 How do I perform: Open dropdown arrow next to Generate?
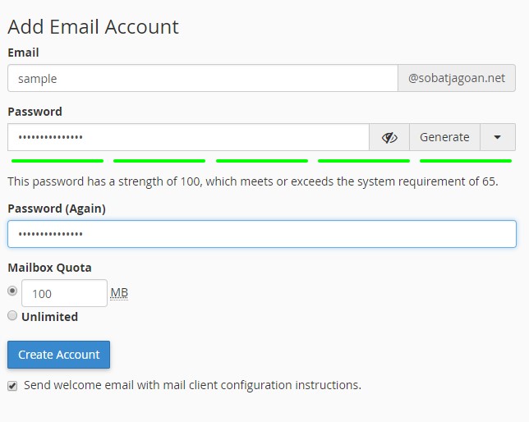coord(498,137)
